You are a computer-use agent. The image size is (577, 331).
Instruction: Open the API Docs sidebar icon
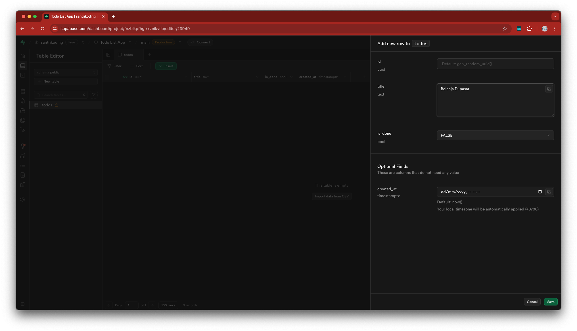[23, 175]
